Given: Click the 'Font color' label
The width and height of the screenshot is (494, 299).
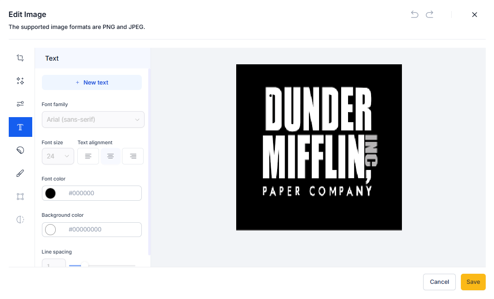Looking at the screenshot, I should click(53, 179).
